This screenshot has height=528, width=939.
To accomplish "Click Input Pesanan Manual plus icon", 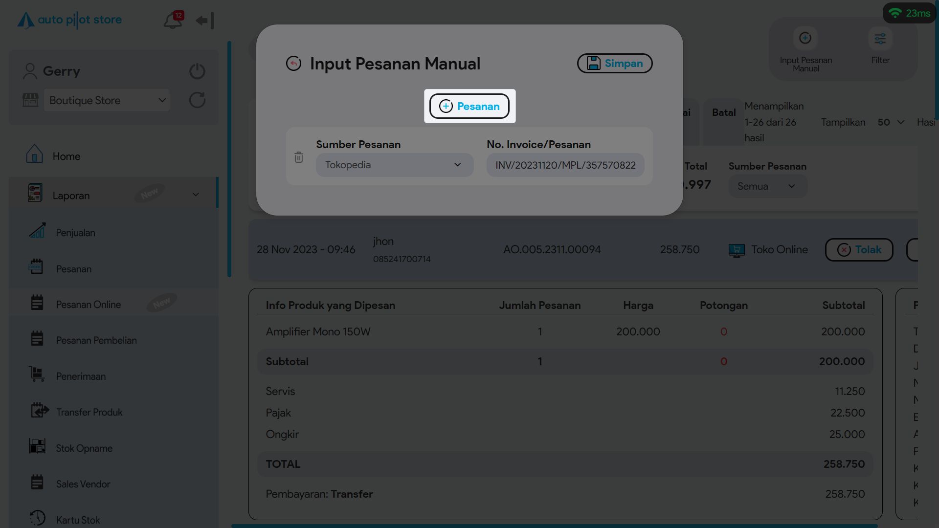I will point(805,39).
